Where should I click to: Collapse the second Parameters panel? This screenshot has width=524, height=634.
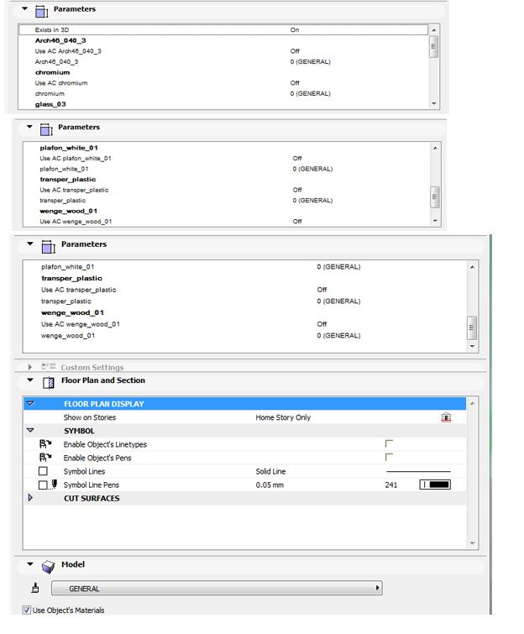click(29, 127)
